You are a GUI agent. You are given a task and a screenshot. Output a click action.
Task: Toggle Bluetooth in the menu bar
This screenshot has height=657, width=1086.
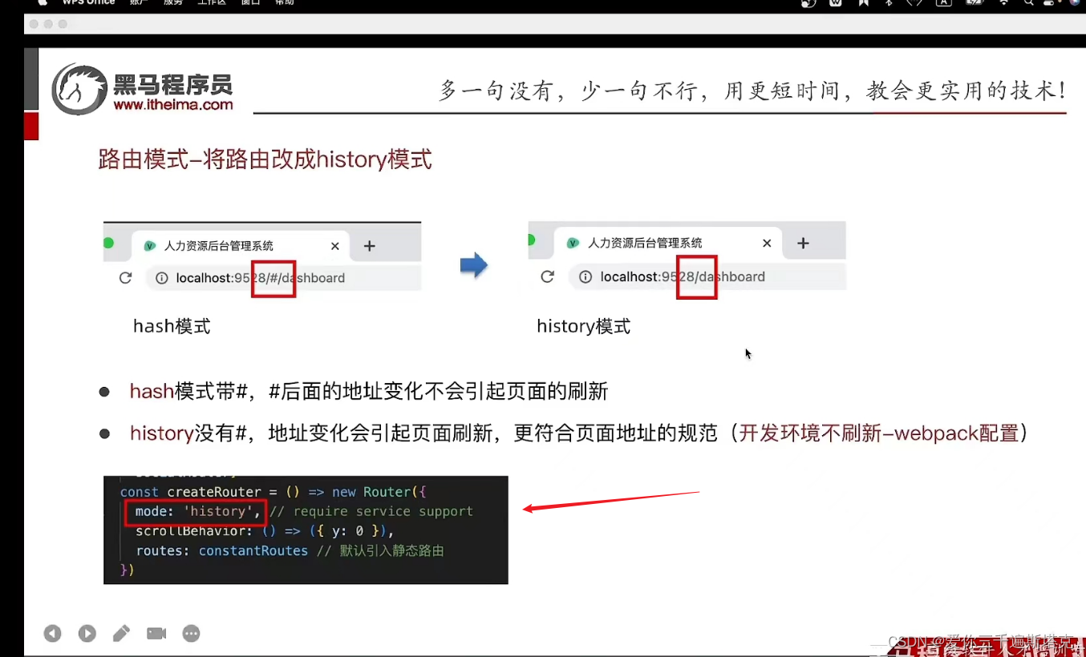890,3
